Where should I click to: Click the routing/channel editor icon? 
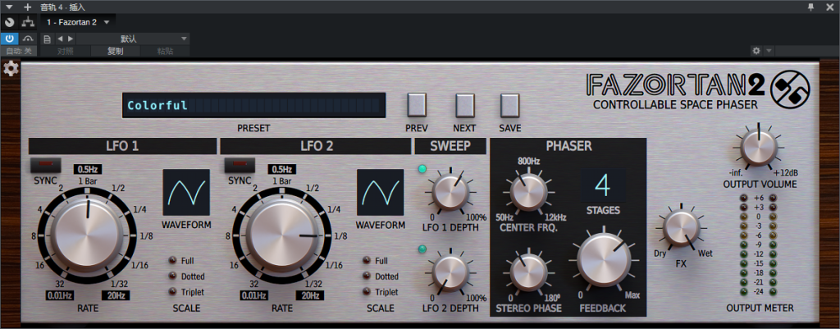(28, 21)
